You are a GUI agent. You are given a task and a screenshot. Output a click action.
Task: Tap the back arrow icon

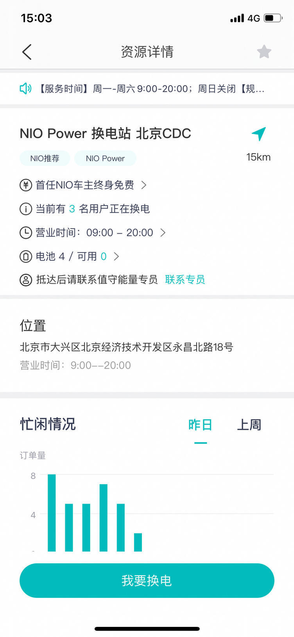pos(27,52)
